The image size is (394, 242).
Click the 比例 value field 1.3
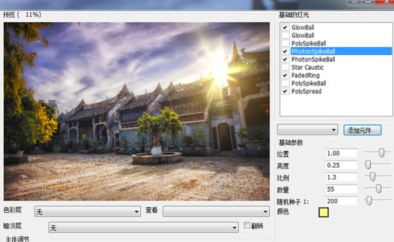341,177
